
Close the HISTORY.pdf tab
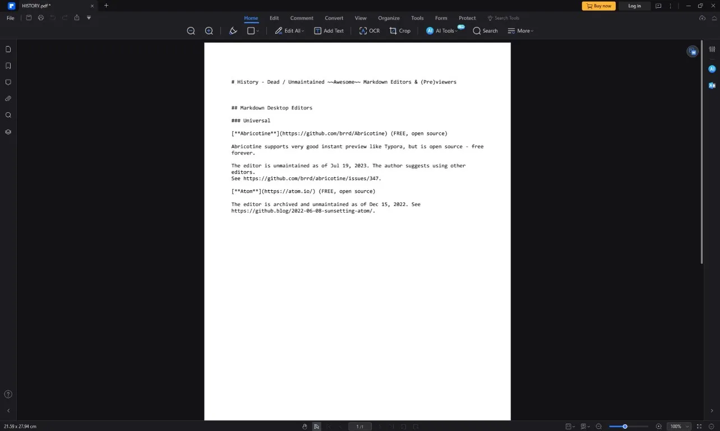tap(93, 6)
